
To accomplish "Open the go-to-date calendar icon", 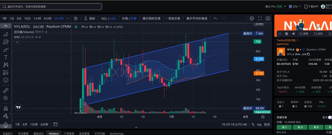I will point(55,124).
